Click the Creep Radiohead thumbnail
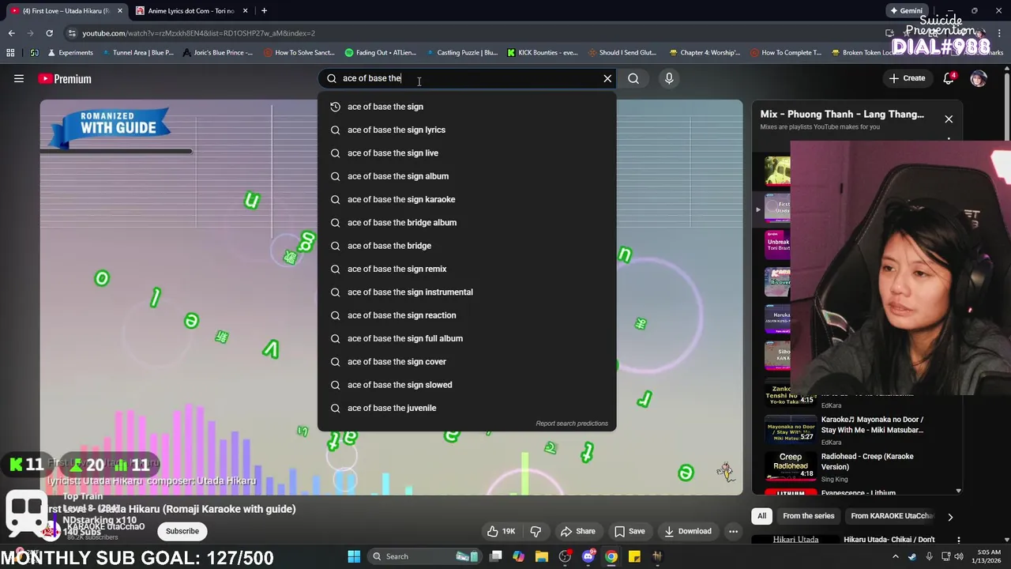 point(791,466)
